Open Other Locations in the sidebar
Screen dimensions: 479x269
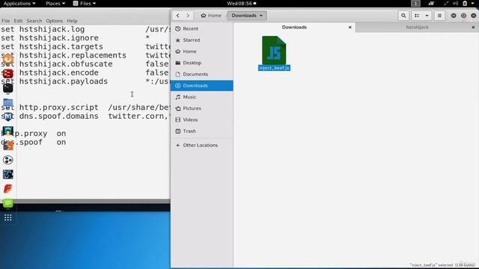(201, 145)
